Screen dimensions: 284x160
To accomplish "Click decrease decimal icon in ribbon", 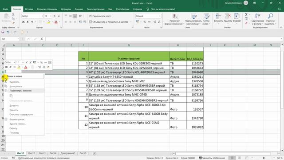I will 159,22.
